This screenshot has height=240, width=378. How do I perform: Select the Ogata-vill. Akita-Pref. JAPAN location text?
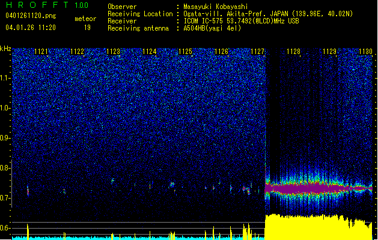268,14
